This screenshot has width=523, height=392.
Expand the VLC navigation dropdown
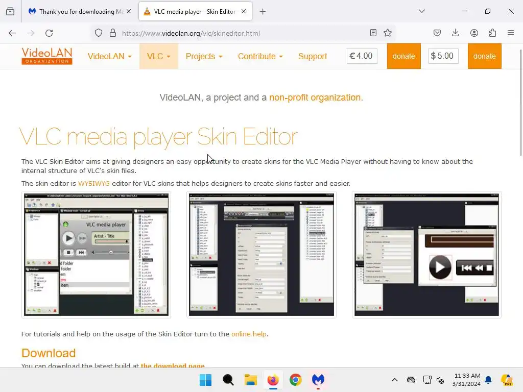(159, 56)
